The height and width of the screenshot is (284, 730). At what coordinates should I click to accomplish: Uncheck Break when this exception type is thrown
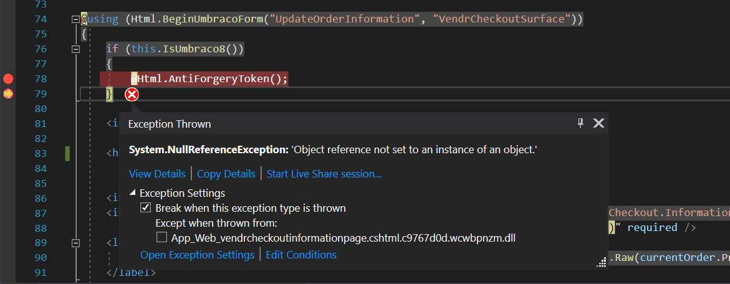145,208
